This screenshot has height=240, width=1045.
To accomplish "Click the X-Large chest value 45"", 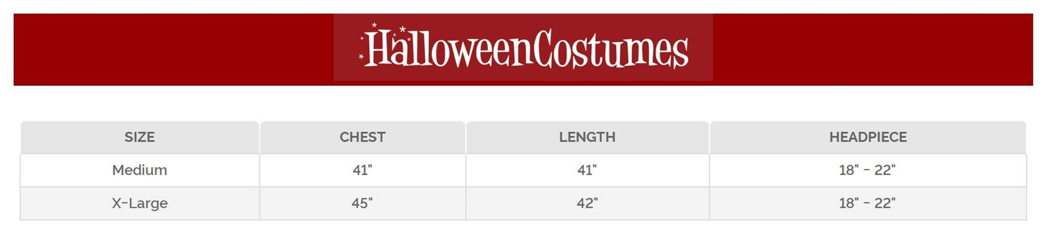I will 362,203.
